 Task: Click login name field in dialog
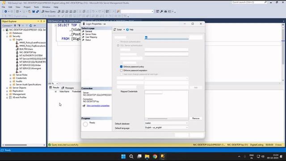point(166,38)
